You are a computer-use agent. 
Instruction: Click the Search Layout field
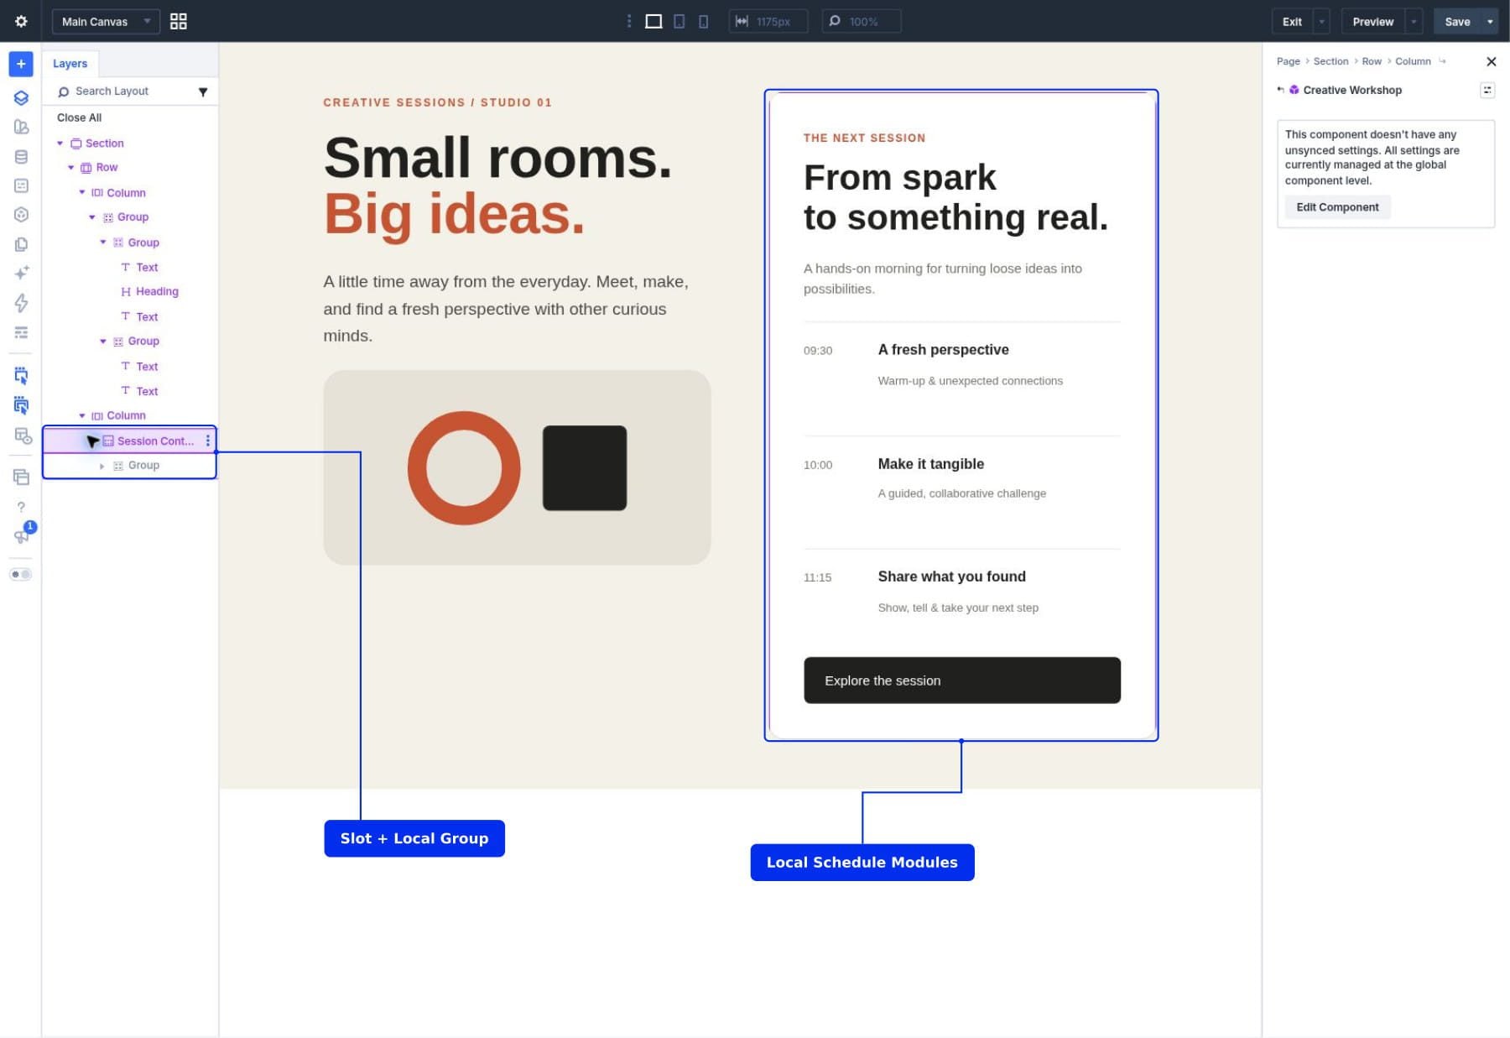122,91
